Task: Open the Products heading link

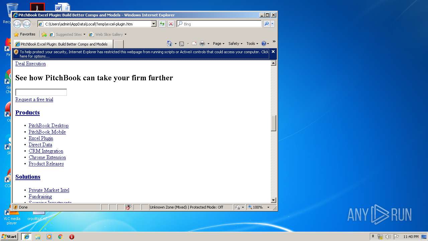Action: pyautogui.click(x=27, y=112)
